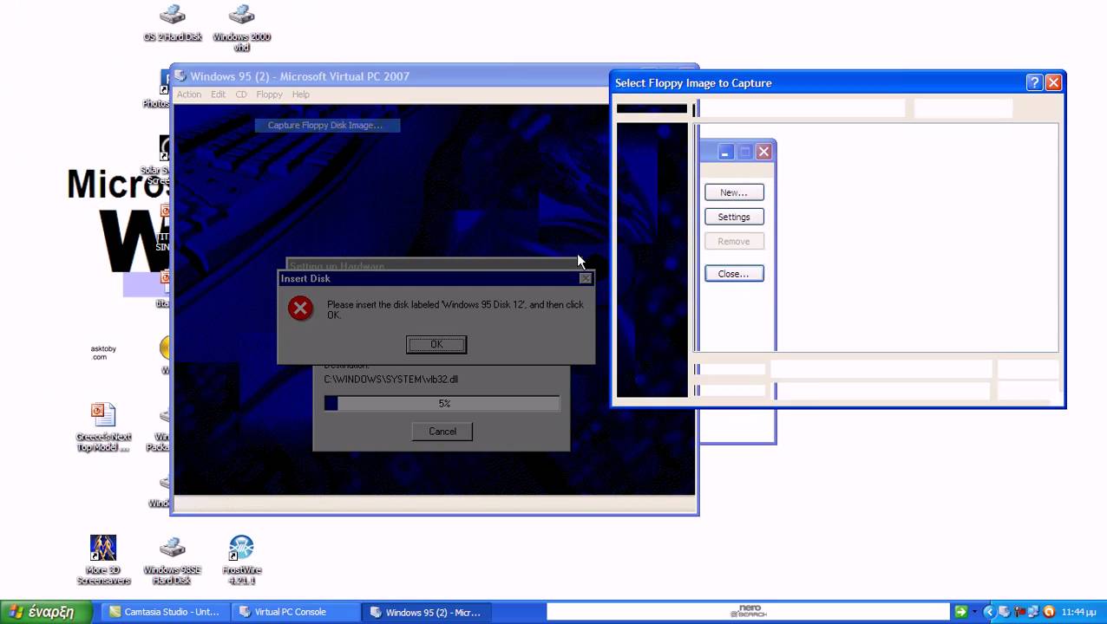Close the Select Floppy Image to Capture dialog
The width and height of the screenshot is (1107, 624).
[1053, 82]
